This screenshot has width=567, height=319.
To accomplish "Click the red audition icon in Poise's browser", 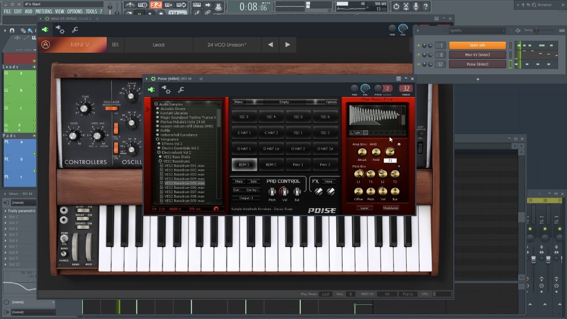I will click(x=216, y=209).
